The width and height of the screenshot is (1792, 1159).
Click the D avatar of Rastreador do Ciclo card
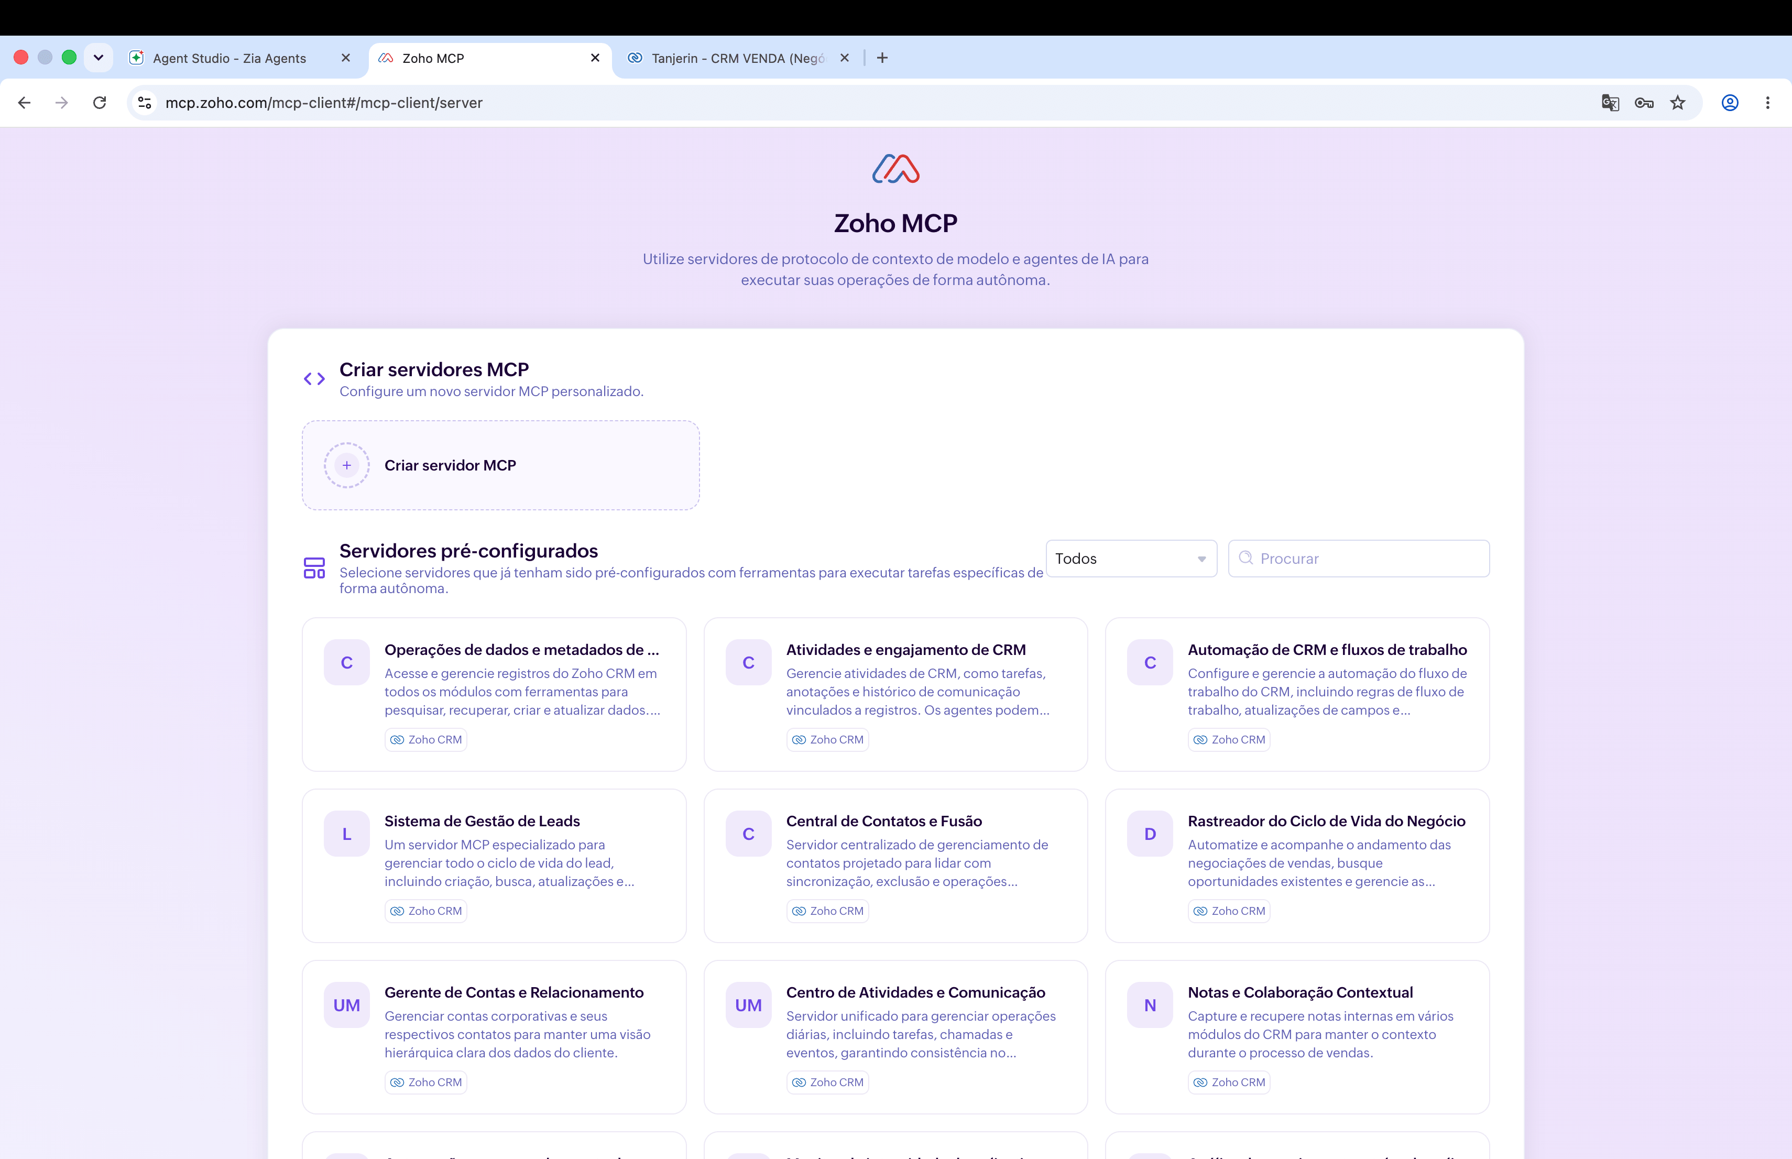(1150, 834)
